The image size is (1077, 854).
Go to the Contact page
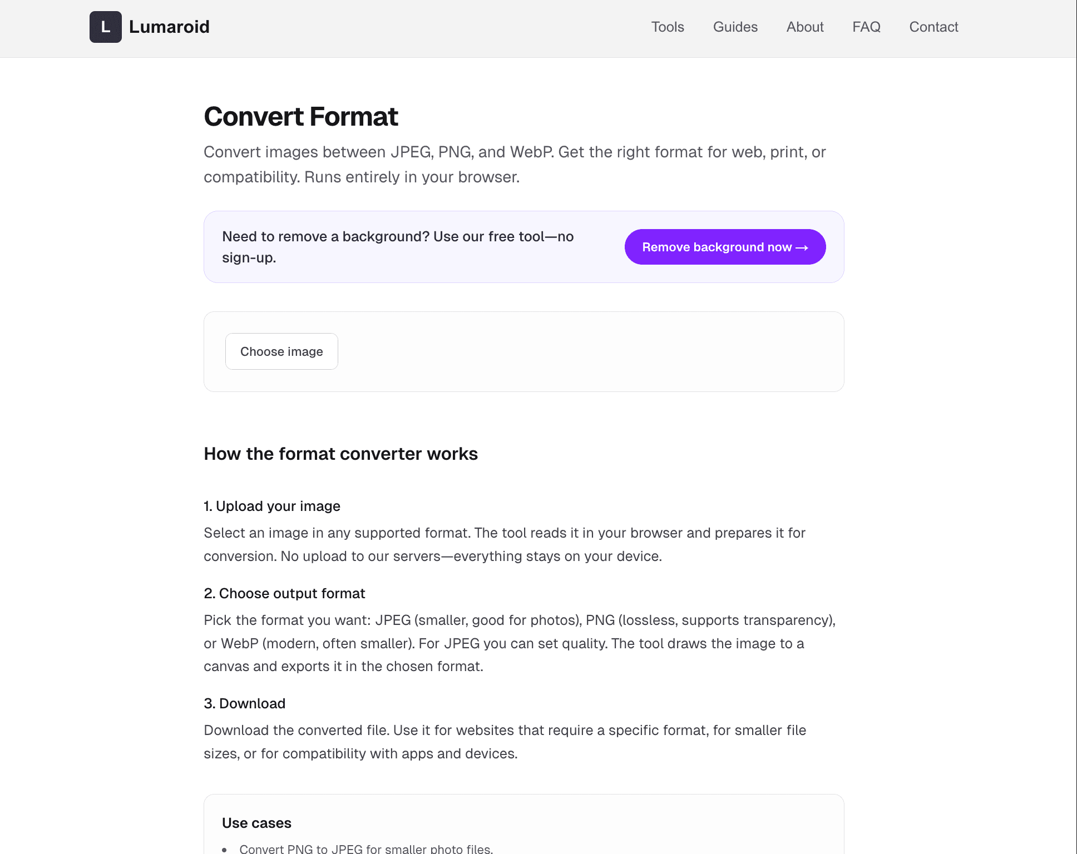click(933, 27)
